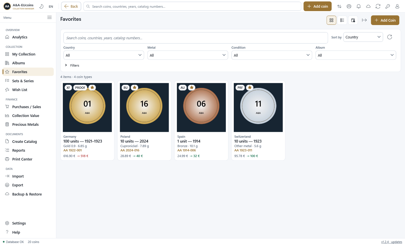Click the export arrow icon beside view toggles
Viewport: 405px width, 245px height.
click(x=364, y=20)
